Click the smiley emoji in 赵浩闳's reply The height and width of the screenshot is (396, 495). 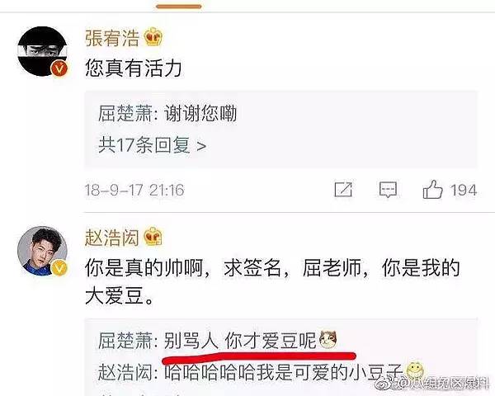click(x=414, y=370)
